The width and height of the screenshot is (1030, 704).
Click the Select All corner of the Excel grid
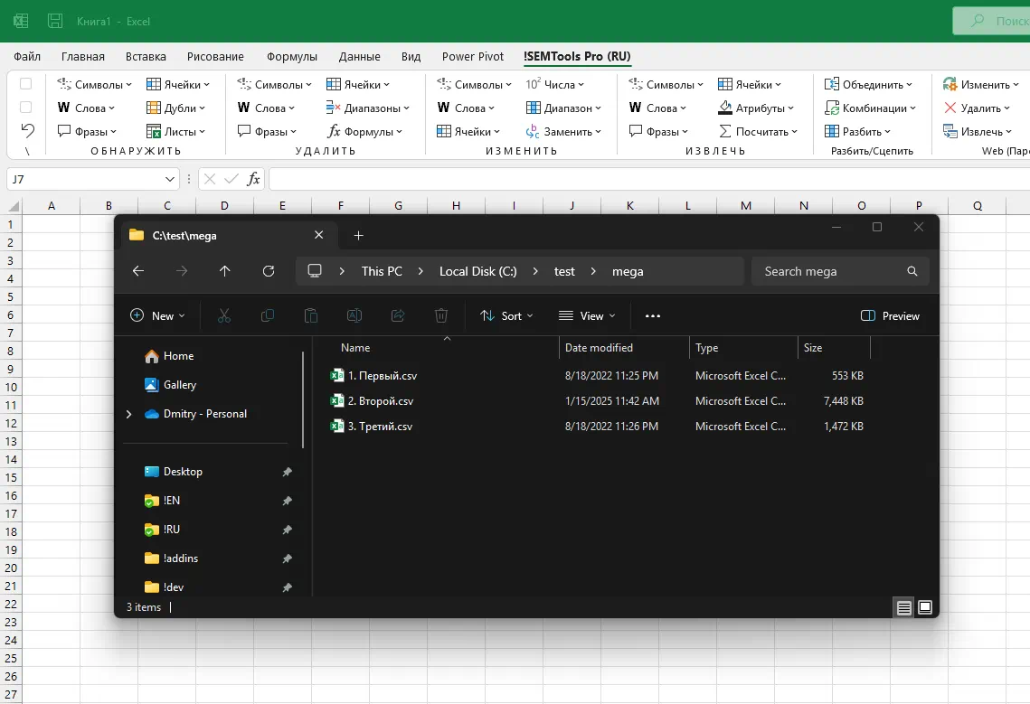click(x=14, y=206)
